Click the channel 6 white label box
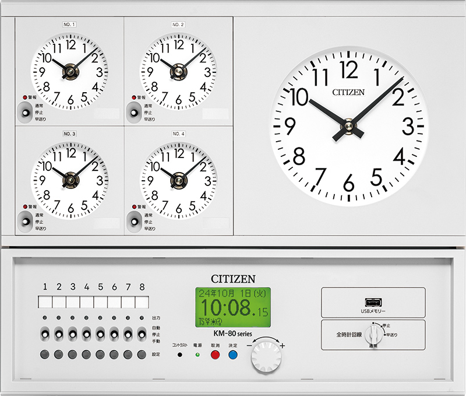Screen dimensions: 466x396 tap(114, 302)
